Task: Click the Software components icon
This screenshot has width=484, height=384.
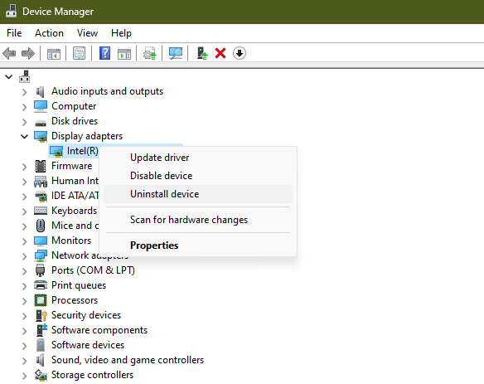Action: coord(41,330)
